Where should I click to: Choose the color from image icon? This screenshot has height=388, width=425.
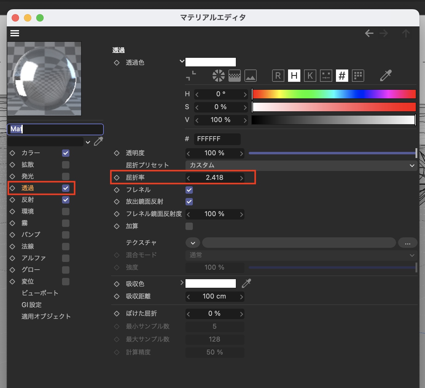point(251,75)
